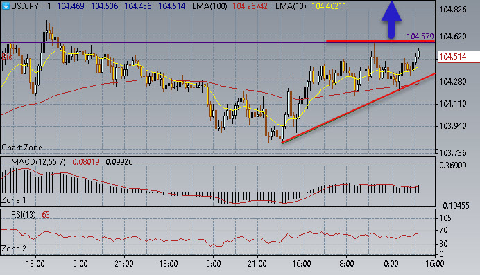This screenshot has width=480, height=275.
Task: Select the Zone 1 label
Action: 13,200
